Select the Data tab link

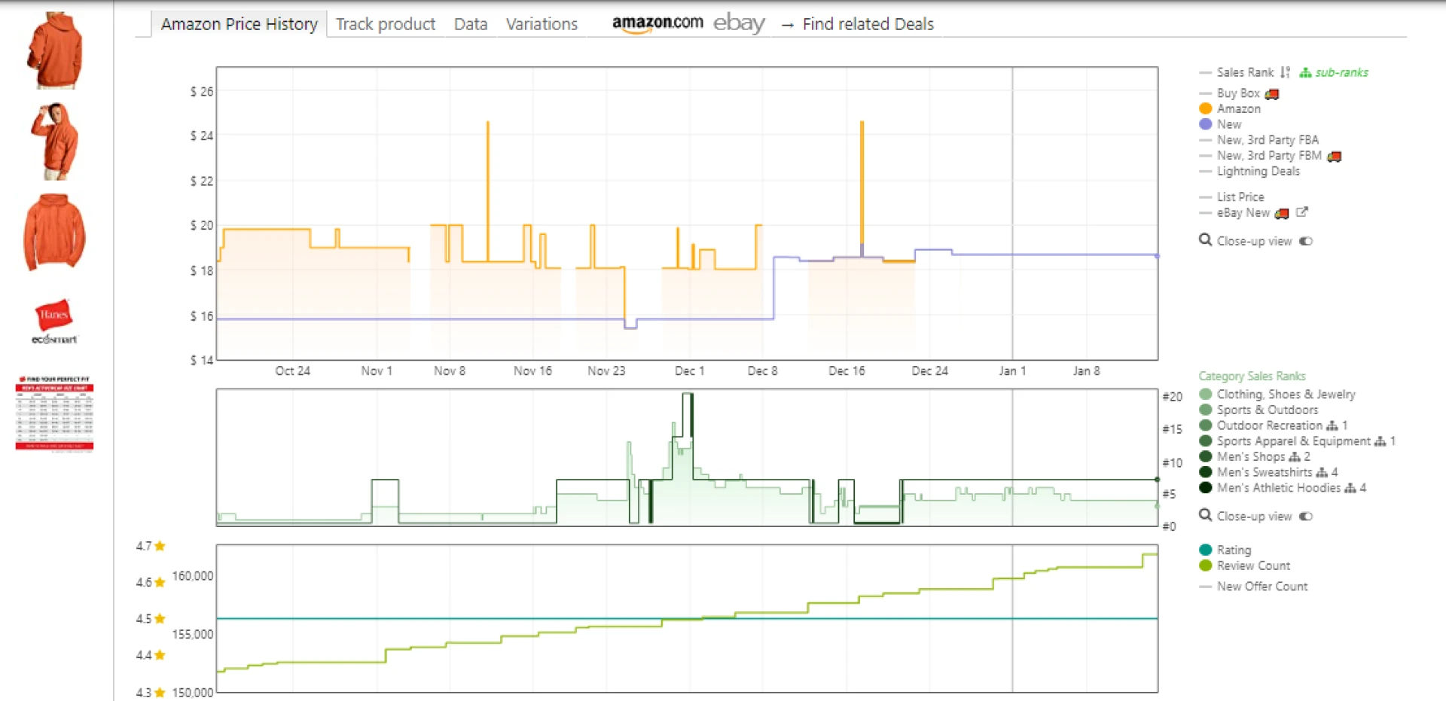pyautogui.click(x=470, y=23)
